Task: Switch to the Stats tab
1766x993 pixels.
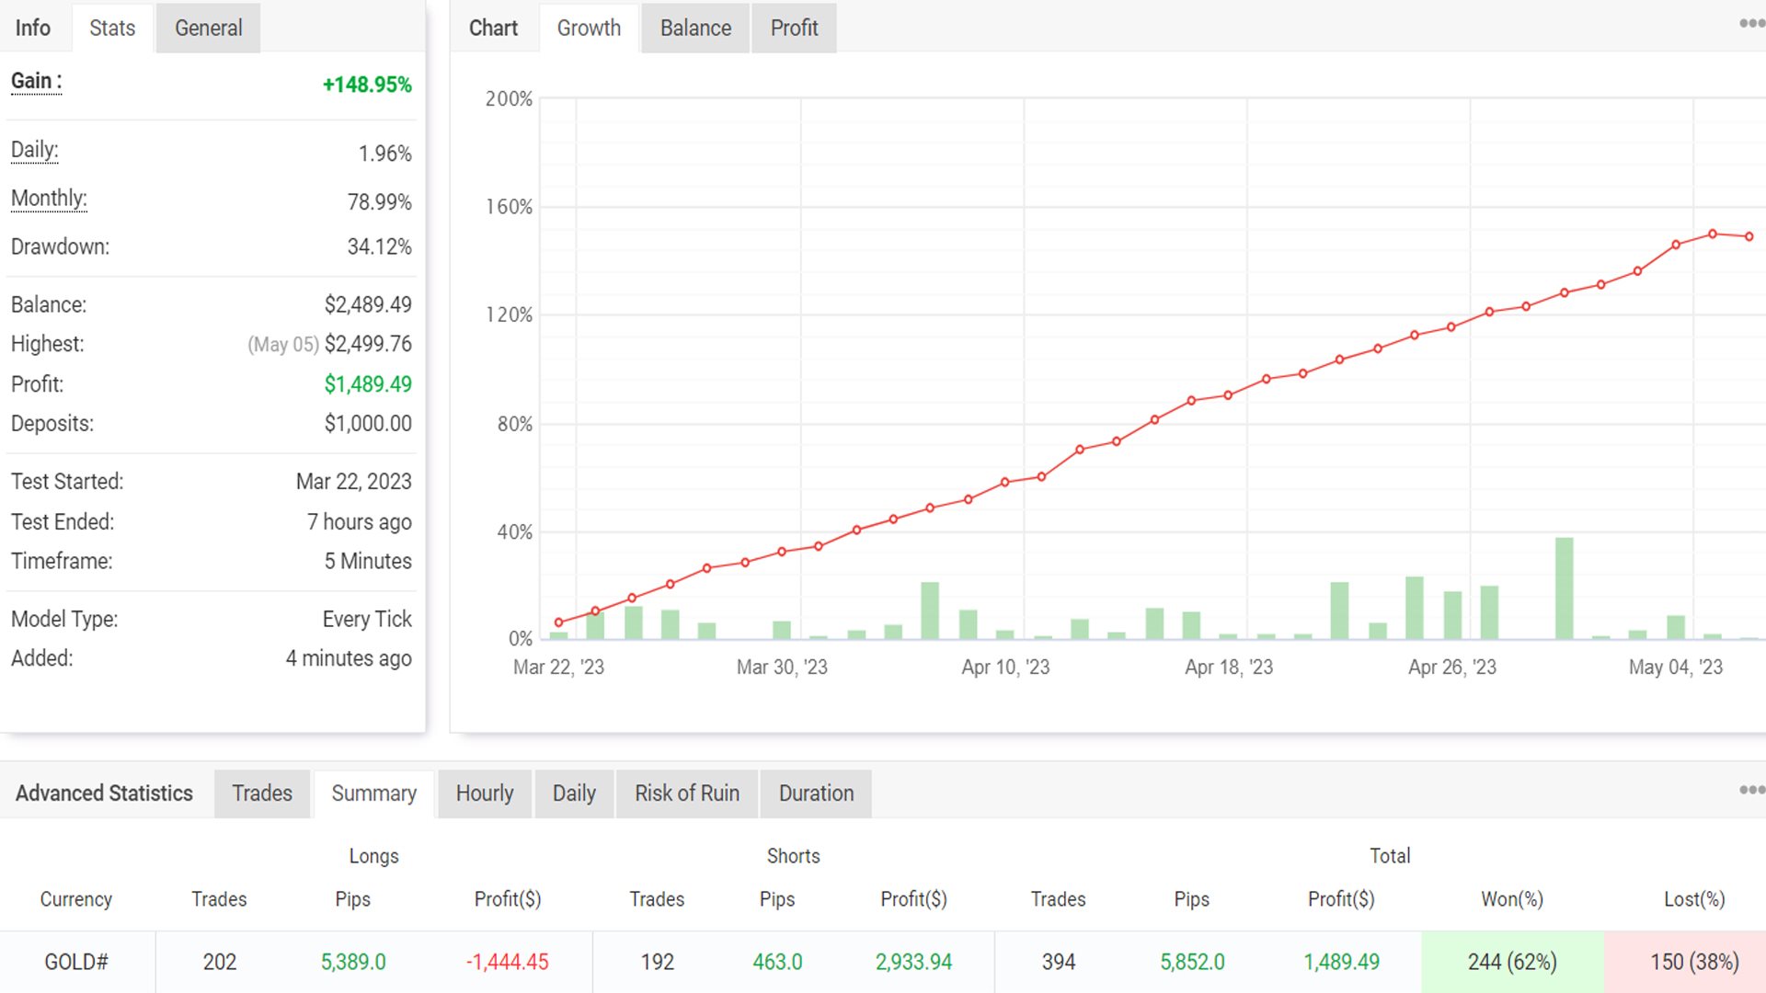Action: [x=112, y=29]
